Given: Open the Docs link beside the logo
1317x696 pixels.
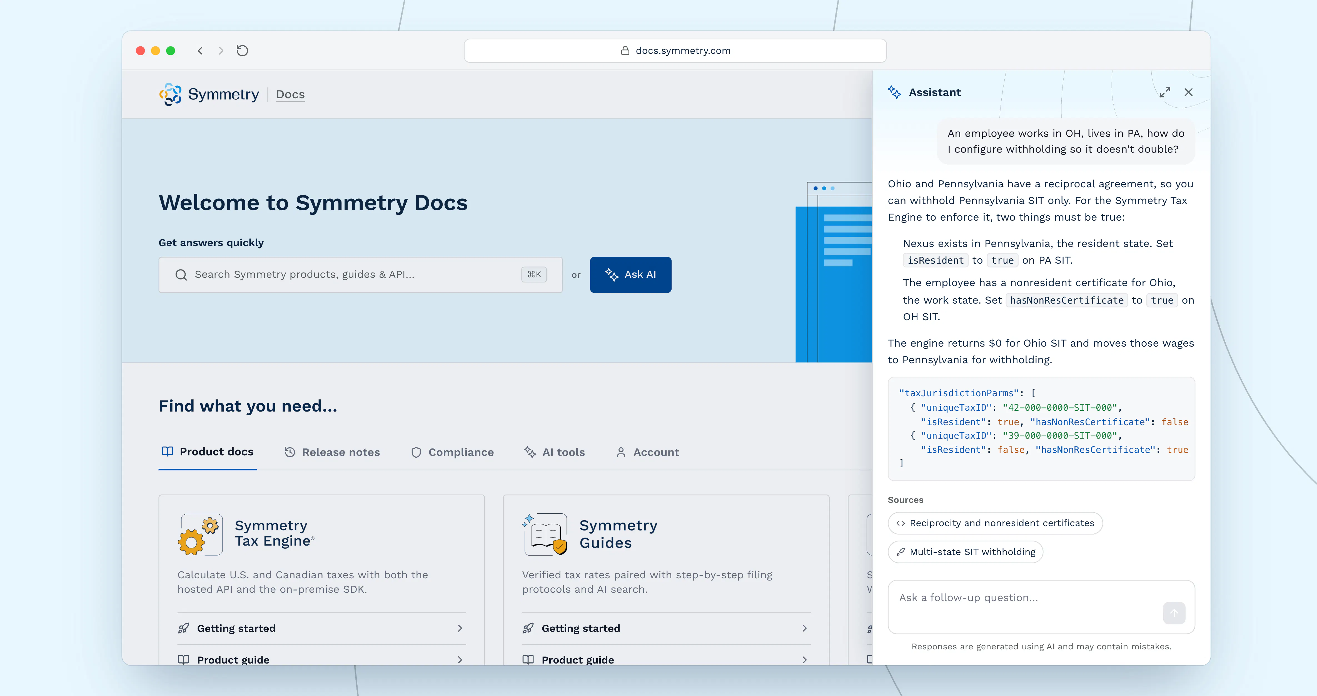Looking at the screenshot, I should tap(290, 94).
